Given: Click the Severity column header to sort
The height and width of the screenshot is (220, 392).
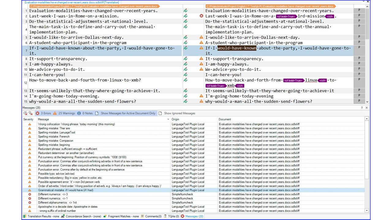Looking at the screenshot, I should click(x=28, y=119).
